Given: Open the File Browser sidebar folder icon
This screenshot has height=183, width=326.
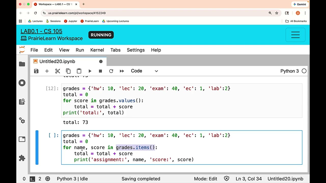Looking at the screenshot, I should [22, 64].
